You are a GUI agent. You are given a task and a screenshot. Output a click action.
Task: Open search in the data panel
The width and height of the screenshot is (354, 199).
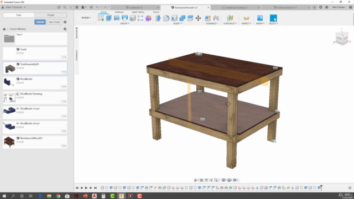coord(65,7)
